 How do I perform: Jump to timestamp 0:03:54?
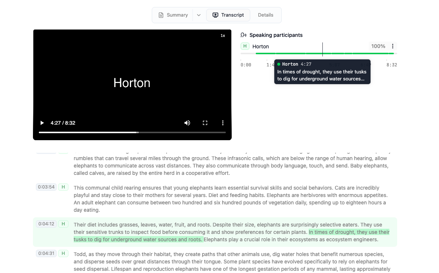click(x=47, y=187)
